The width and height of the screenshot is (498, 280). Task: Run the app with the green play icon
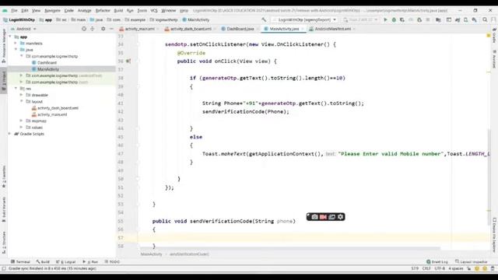(385, 19)
